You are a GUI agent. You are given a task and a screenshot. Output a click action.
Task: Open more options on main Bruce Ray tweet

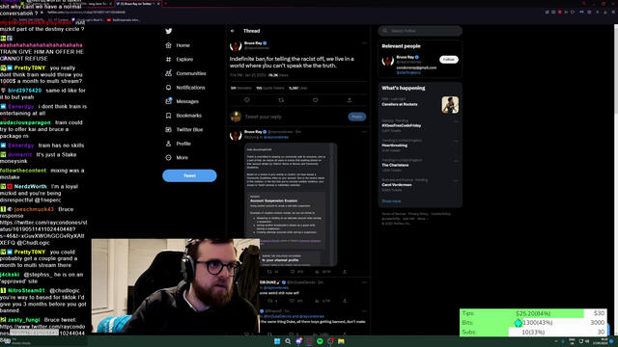click(364, 42)
